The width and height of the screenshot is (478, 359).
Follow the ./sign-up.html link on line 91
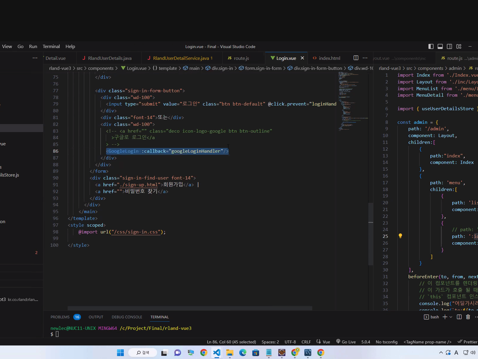coord(139,185)
